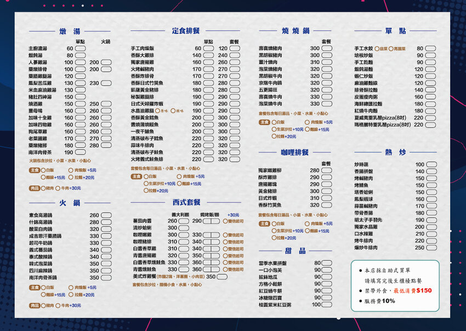Screen dimensions: 466x331
Task: Select 雙倍起司 option for 蕃茄肉醬
Action: (225, 221)
